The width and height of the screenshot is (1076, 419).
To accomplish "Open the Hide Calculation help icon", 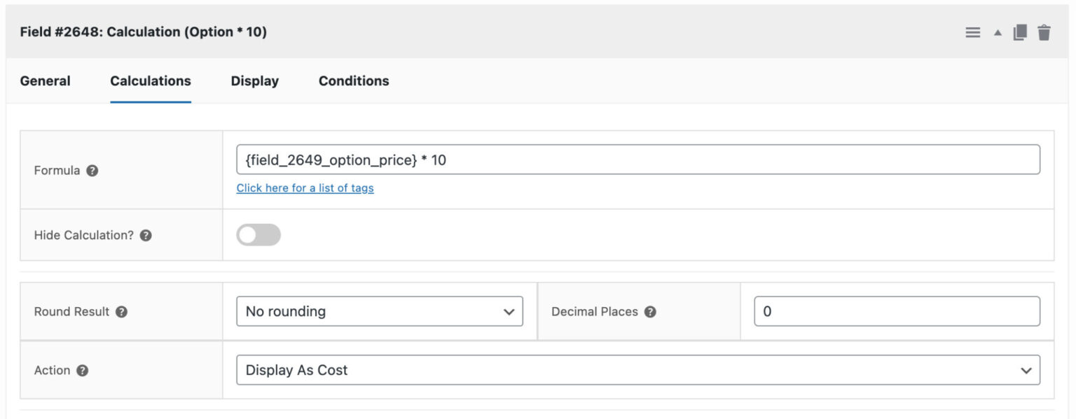I will pyautogui.click(x=146, y=235).
